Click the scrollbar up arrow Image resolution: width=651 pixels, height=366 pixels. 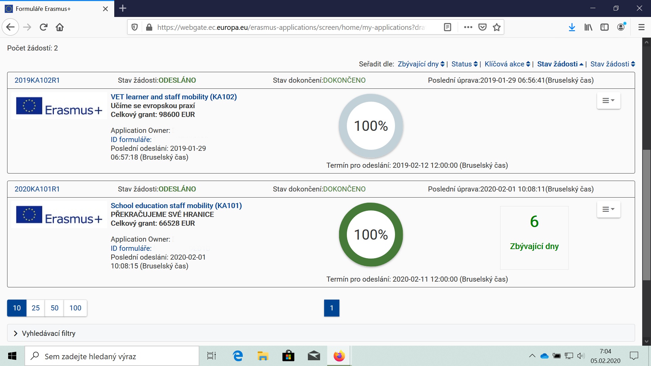tap(646, 43)
